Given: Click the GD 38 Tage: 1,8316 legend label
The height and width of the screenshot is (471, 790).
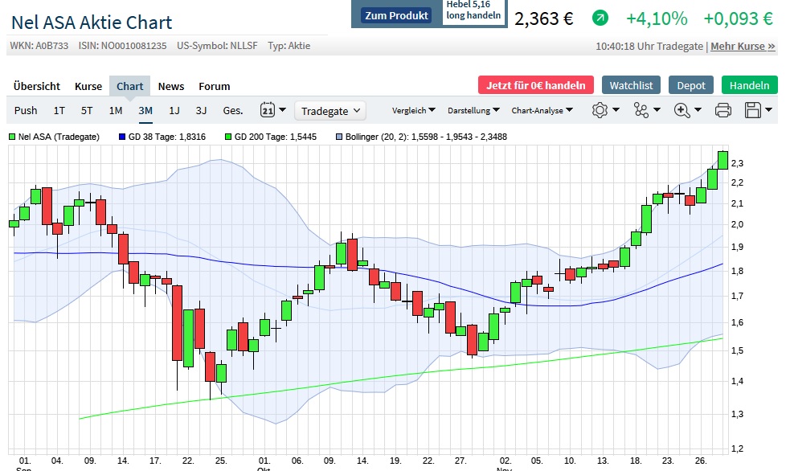Looking at the screenshot, I should 167,137.
